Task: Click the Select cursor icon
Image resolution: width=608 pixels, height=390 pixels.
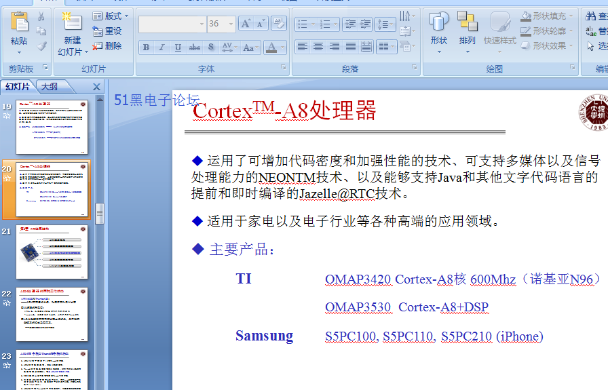Action: pos(590,46)
